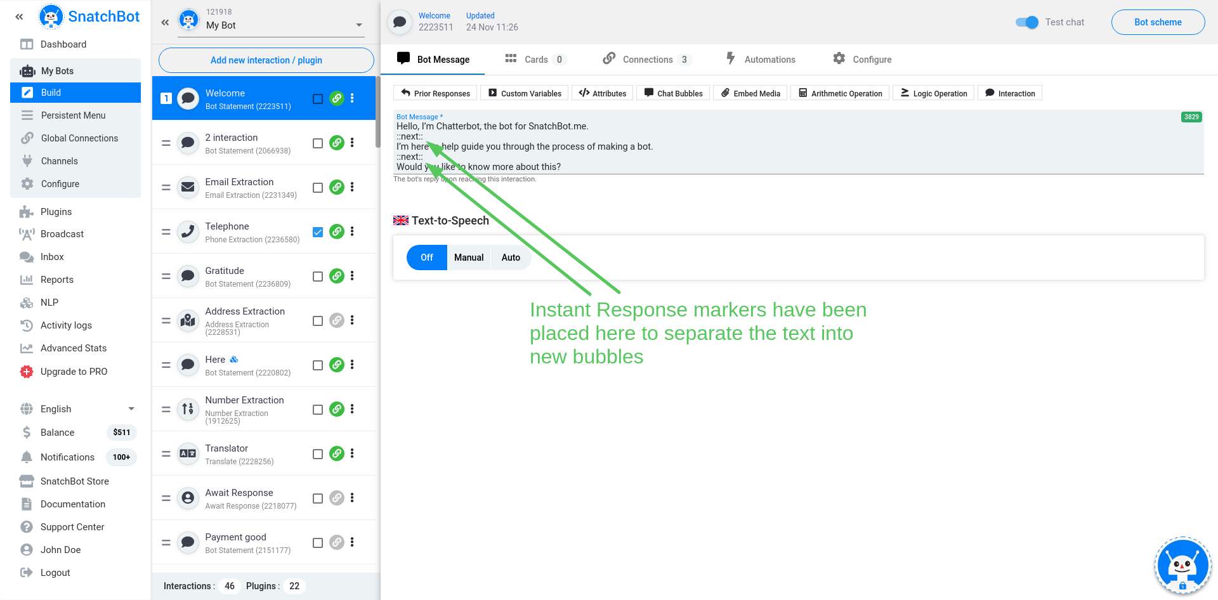Click the Logout icon
This screenshot has width=1218, height=600.
pyautogui.click(x=27, y=573)
